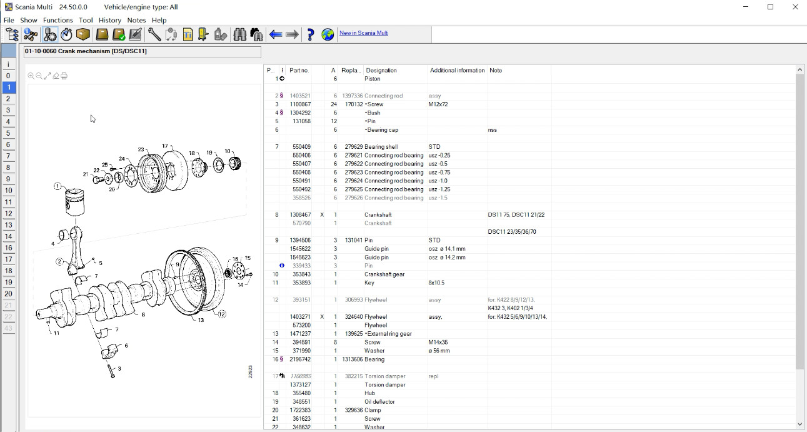Click the piston callout 1 in illustration
This screenshot has width=807, height=432.
tap(58, 186)
